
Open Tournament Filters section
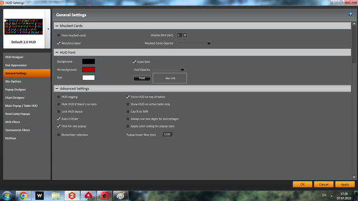tap(27, 130)
